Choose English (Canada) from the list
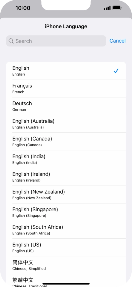The image size is (132, 287). tap(66, 141)
